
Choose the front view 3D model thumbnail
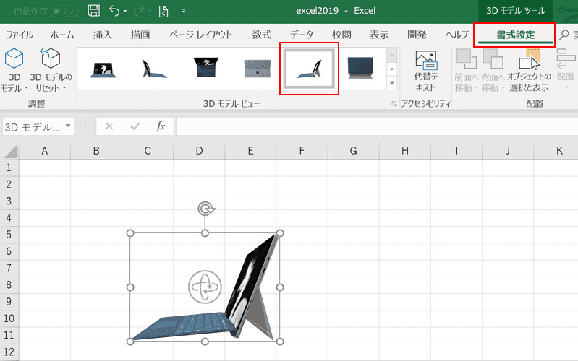point(103,69)
